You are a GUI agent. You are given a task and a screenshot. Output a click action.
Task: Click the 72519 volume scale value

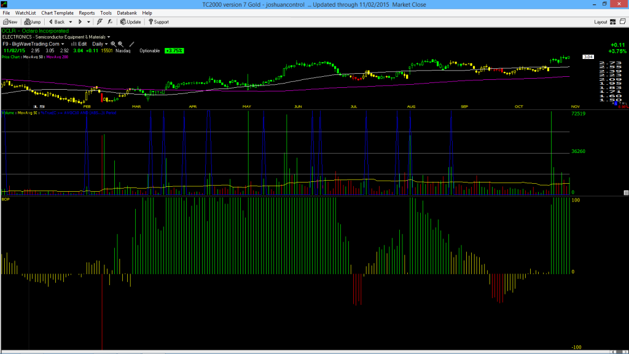(x=578, y=114)
